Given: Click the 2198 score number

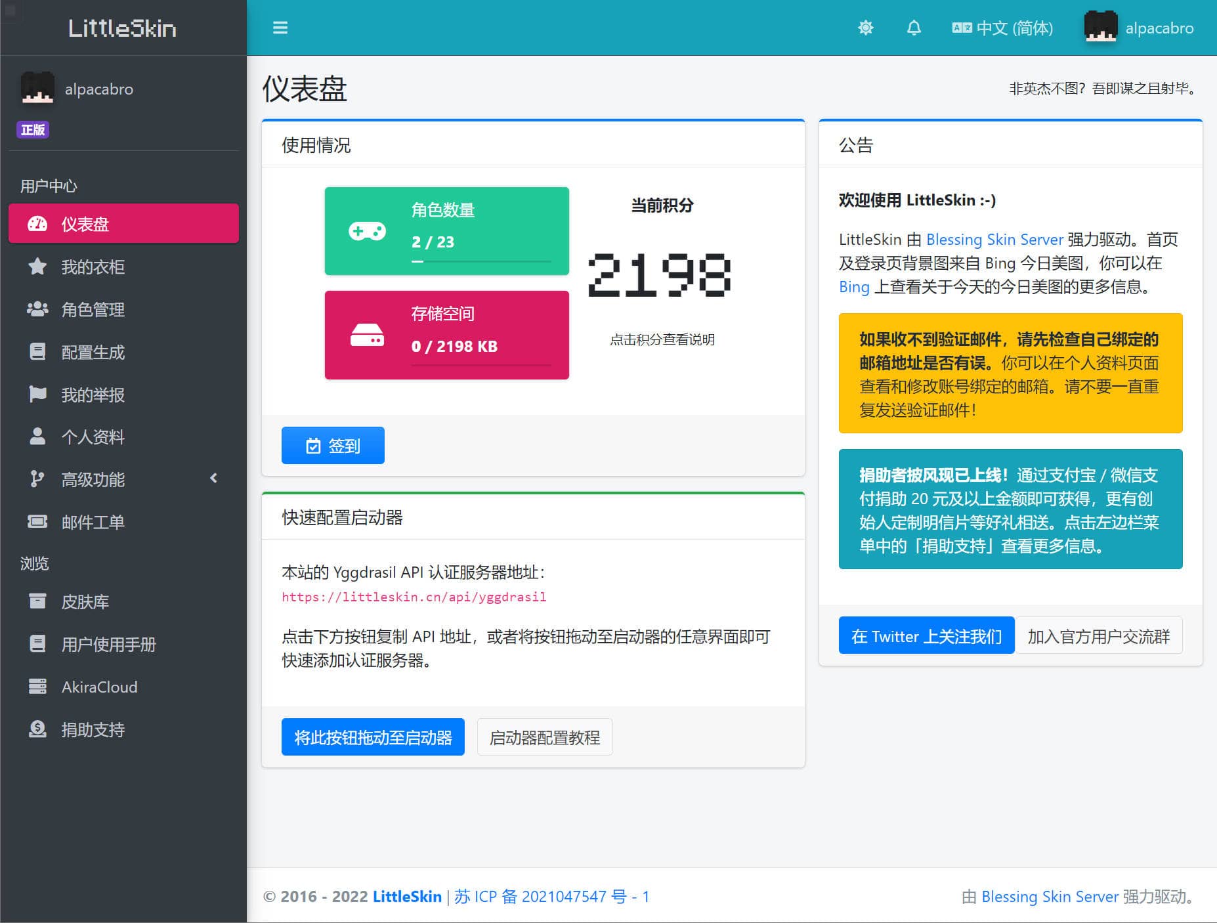Looking at the screenshot, I should (x=660, y=275).
